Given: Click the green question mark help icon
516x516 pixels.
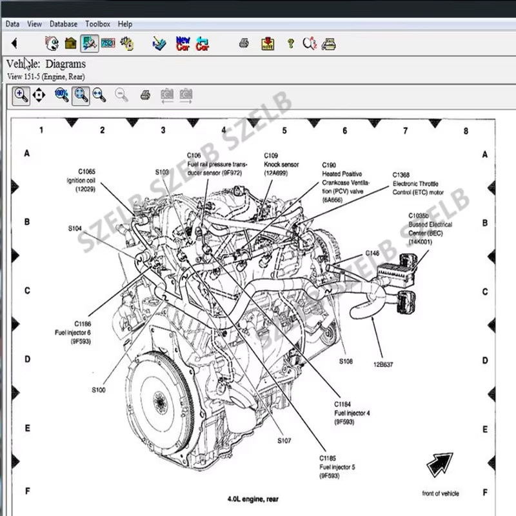Looking at the screenshot, I should 291,43.
